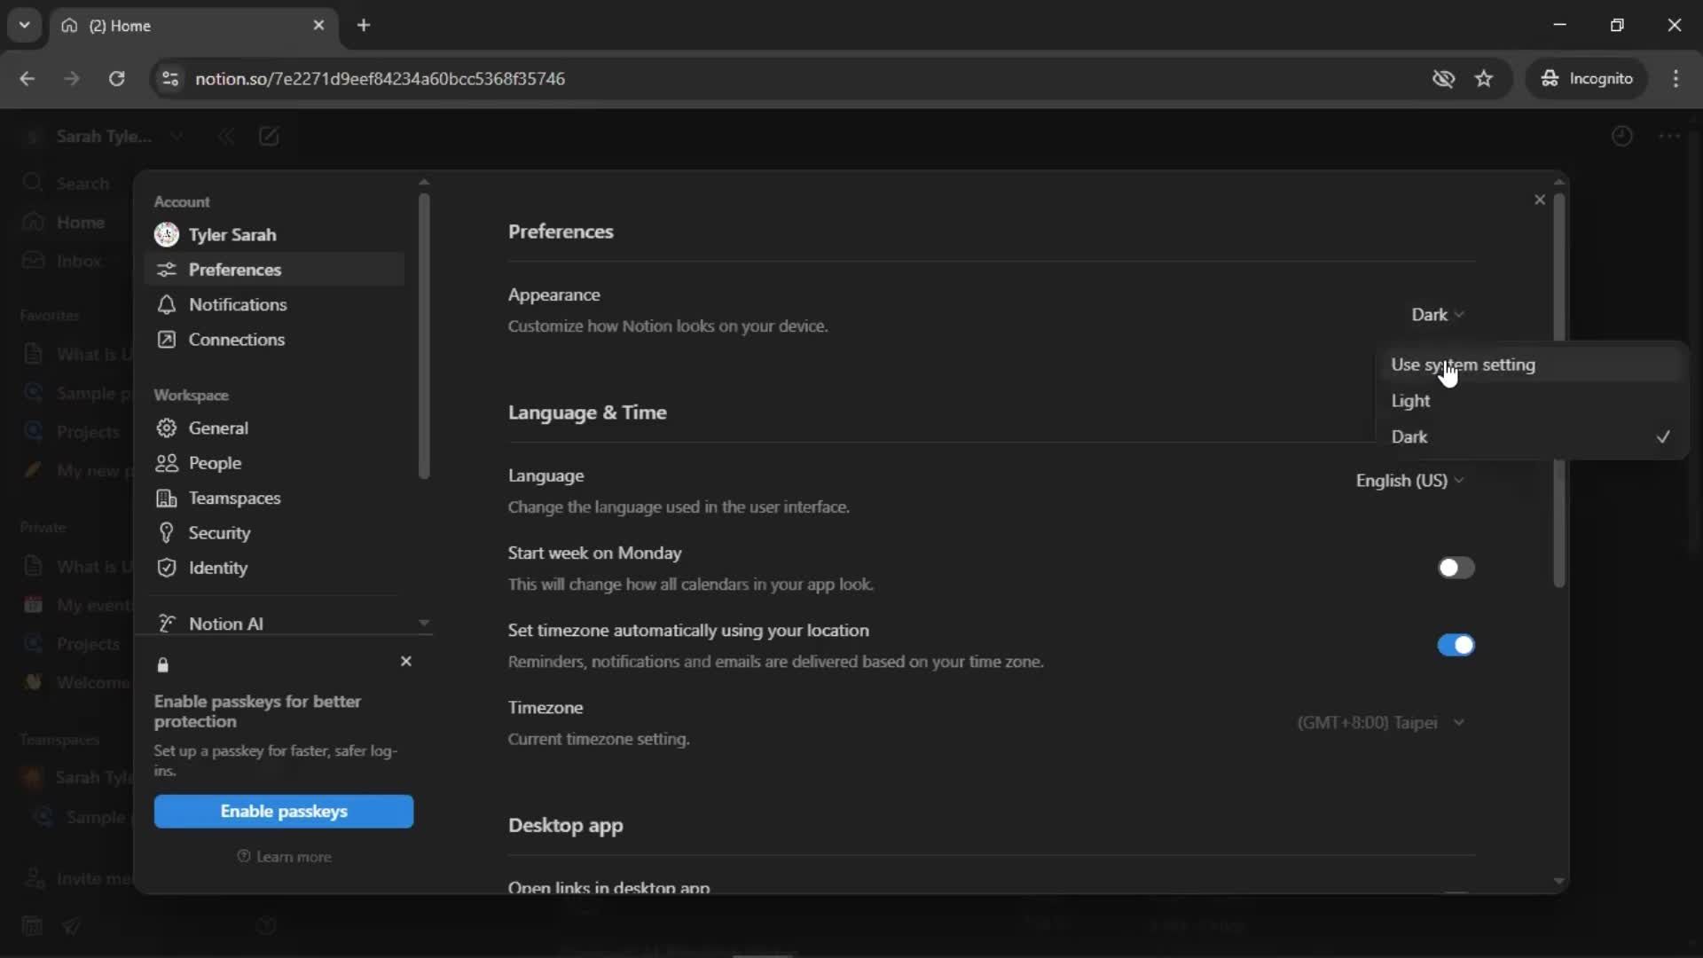This screenshot has width=1703, height=958.
Task: Click the Notifications bell icon
Action: point(166,304)
